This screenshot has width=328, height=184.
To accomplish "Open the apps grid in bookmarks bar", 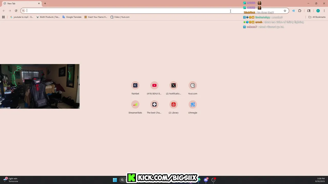I will click(3, 17).
